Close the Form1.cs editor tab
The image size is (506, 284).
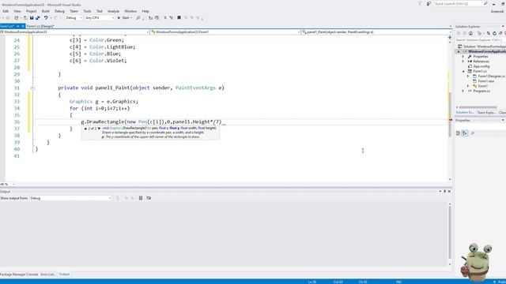(23, 26)
